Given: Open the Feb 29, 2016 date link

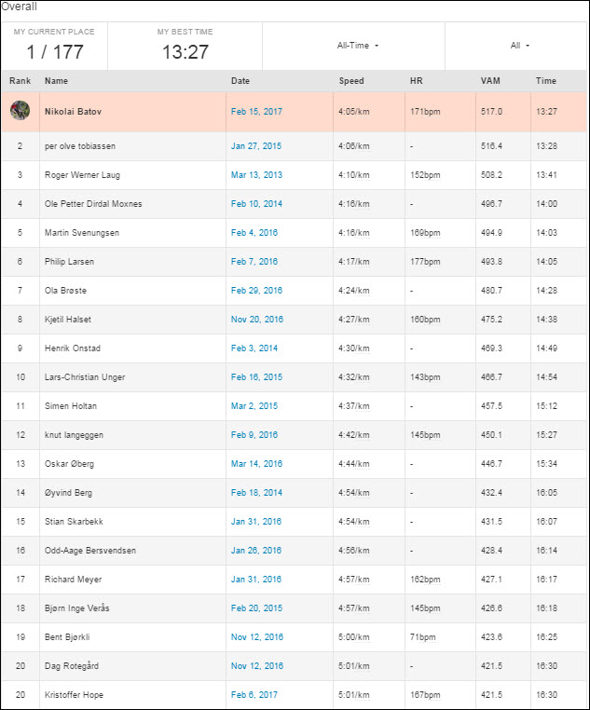Looking at the screenshot, I should click(x=256, y=291).
